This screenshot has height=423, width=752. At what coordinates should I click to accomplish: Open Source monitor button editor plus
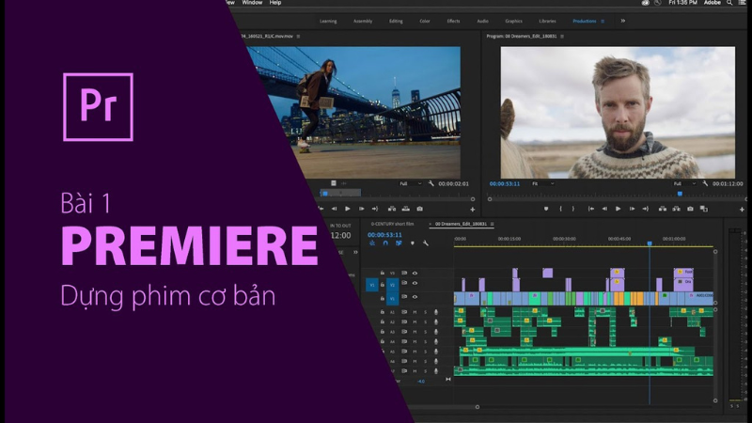(473, 209)
